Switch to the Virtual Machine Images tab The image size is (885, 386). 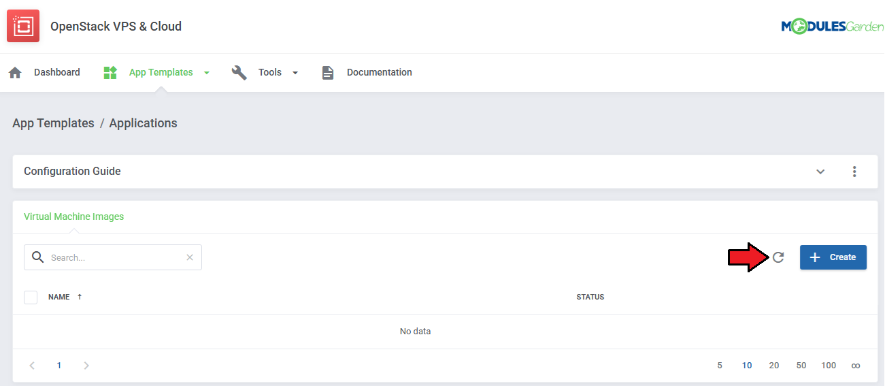(x=73, y=216)
